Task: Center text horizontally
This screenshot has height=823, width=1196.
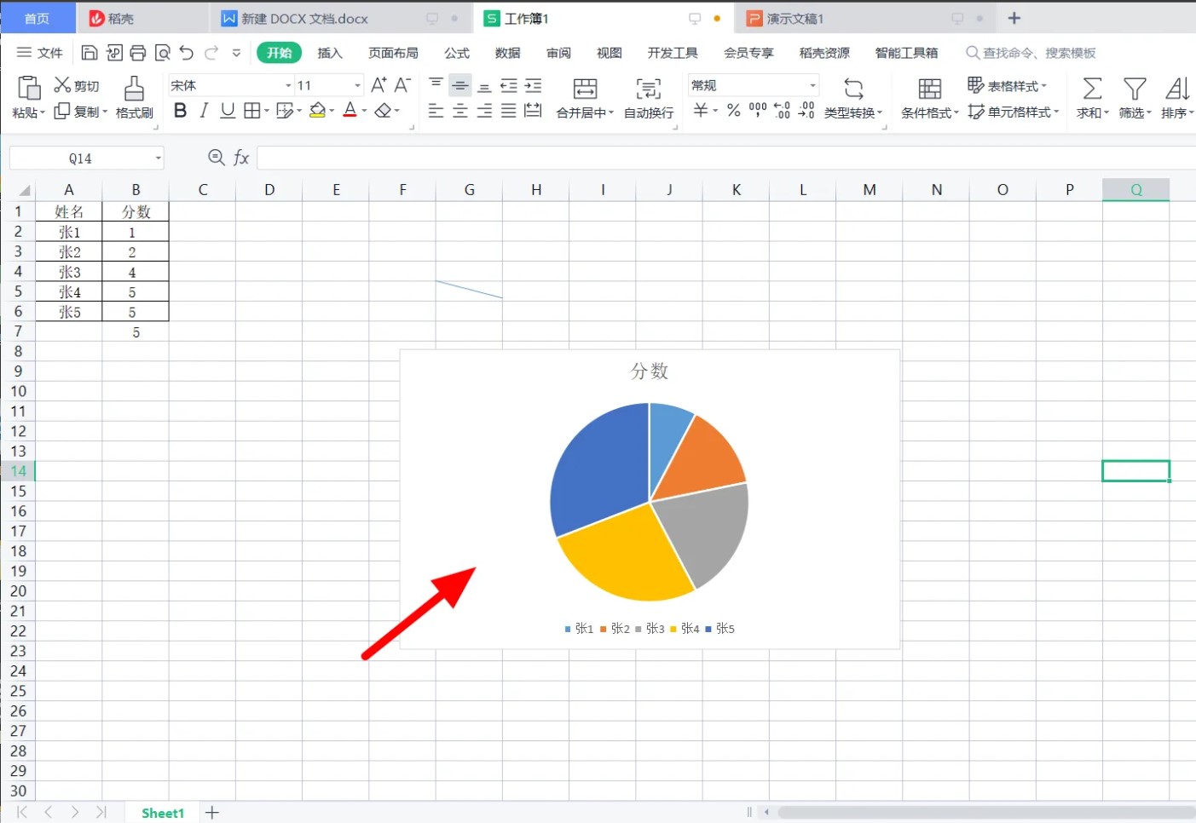Action: click(x=460, y=111)
